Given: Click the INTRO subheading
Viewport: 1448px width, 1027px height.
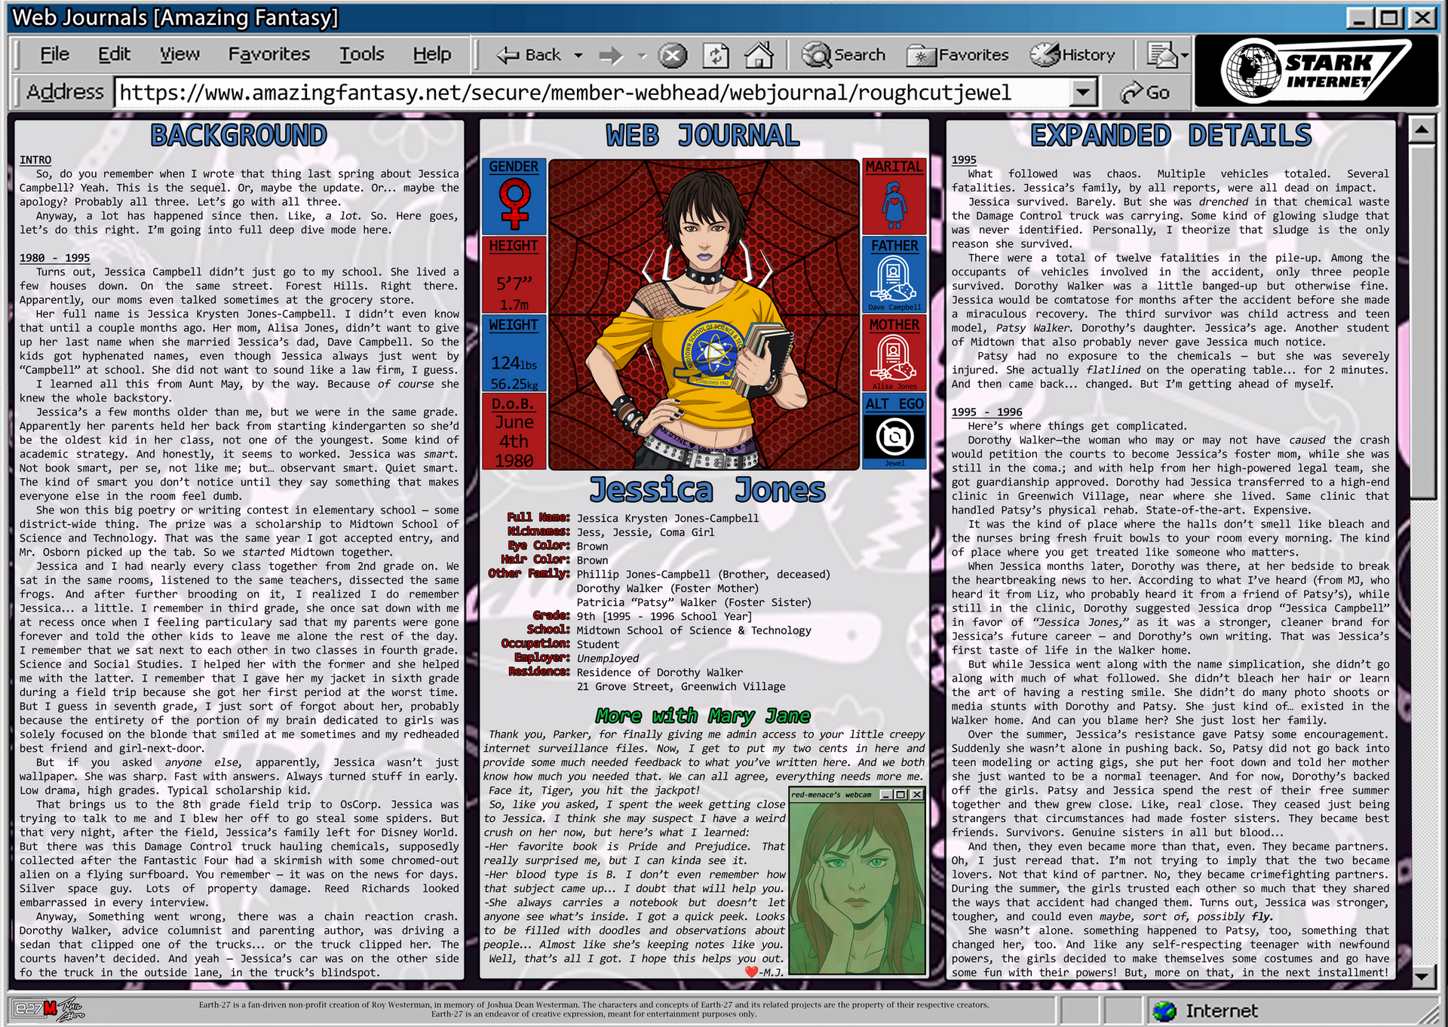Looking at the screenshot, I should click(35, 160).
